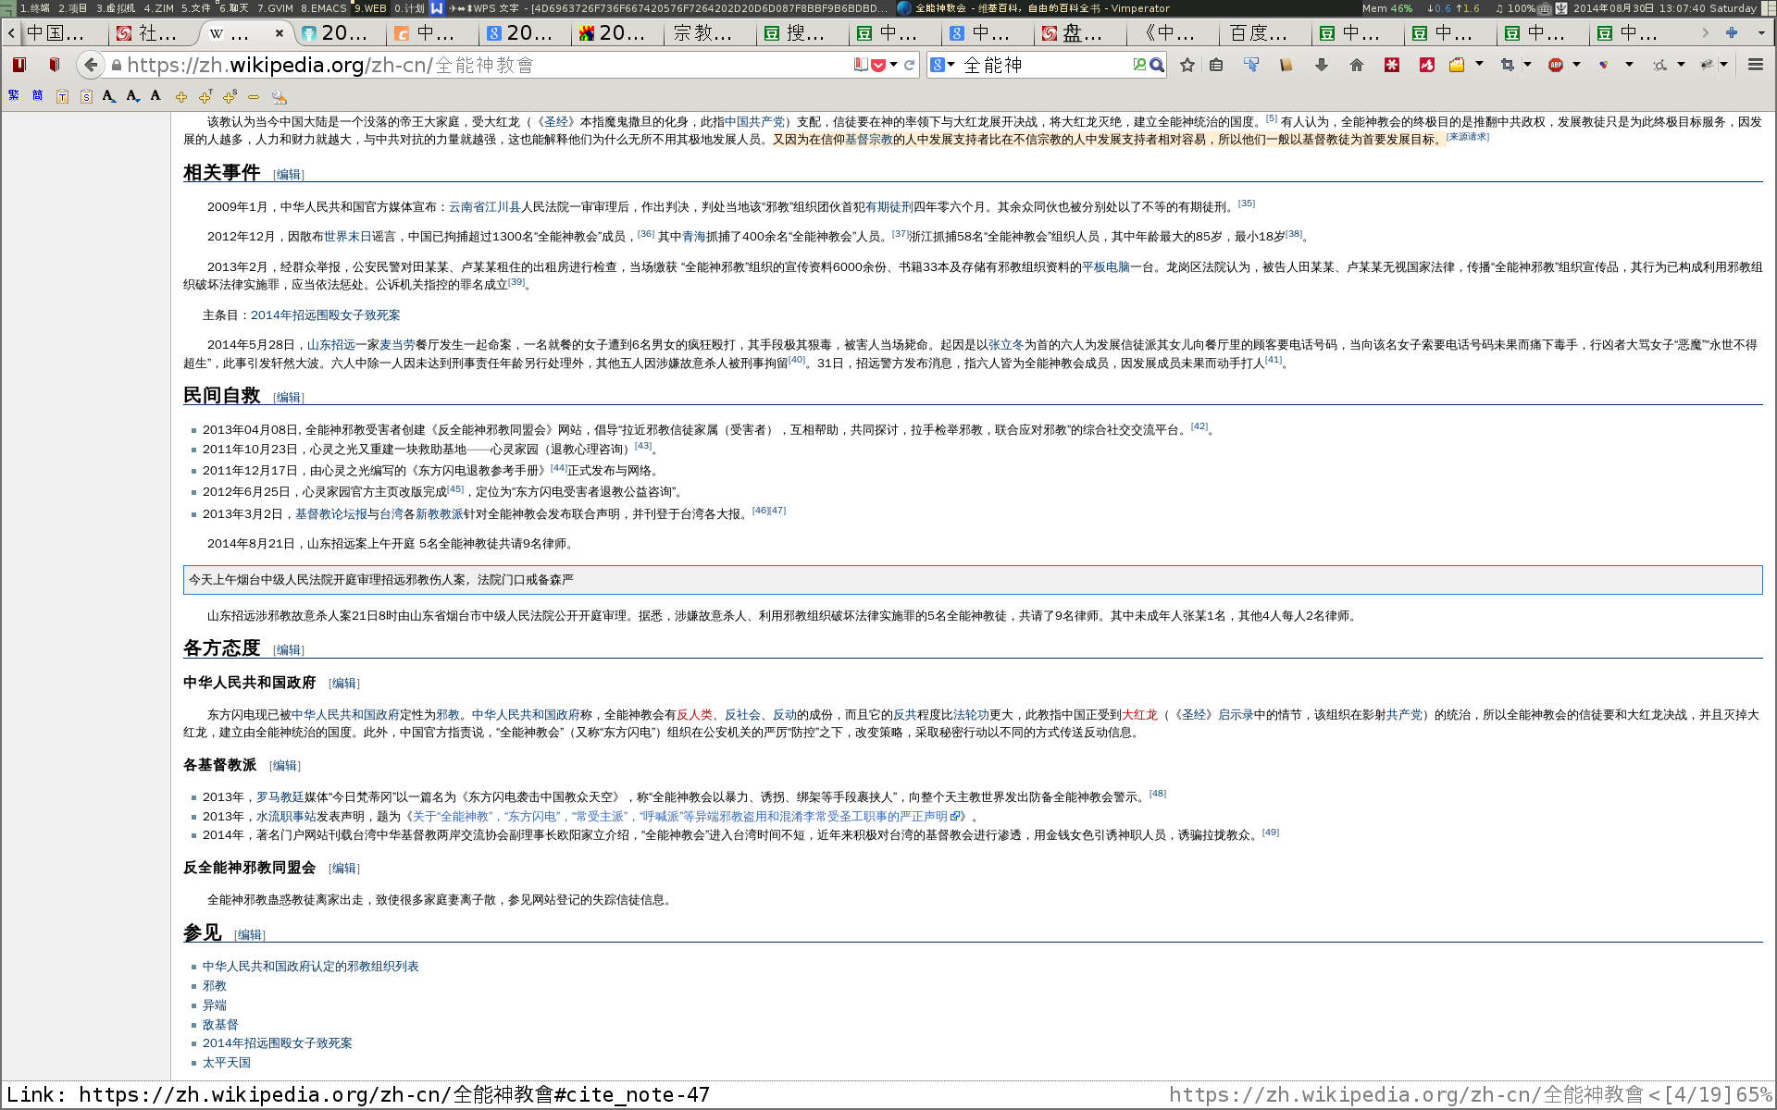Go to homepage using the Home icon
Screen dimensions: 1777x1110
[x=1357, y=65]
